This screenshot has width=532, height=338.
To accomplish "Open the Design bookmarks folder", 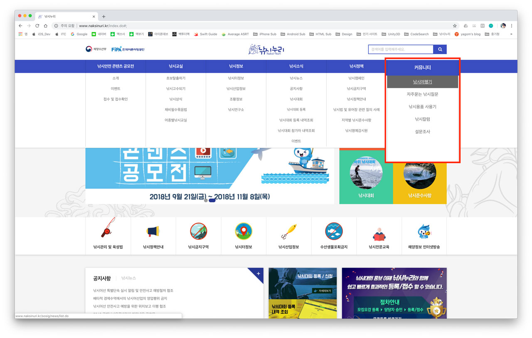I will point(344,34).
